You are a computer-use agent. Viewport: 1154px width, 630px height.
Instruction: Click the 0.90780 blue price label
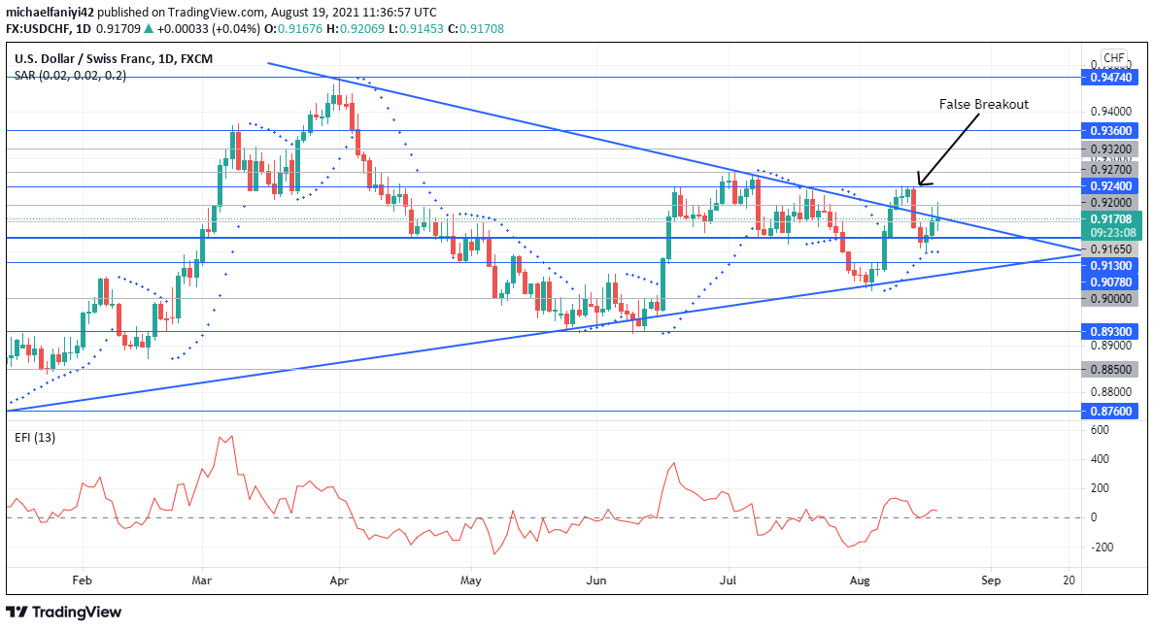1110,282
